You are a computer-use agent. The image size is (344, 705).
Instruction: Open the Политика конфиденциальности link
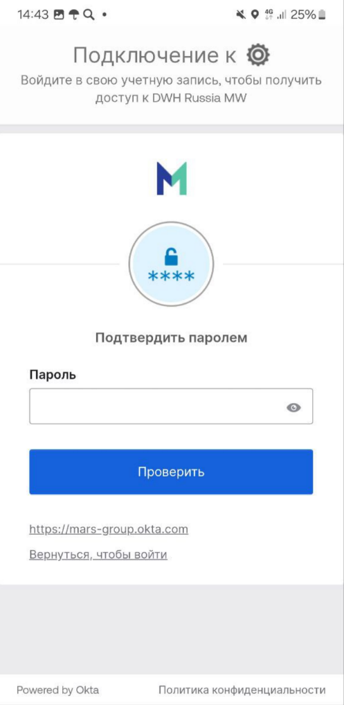(x=242, y=690)
